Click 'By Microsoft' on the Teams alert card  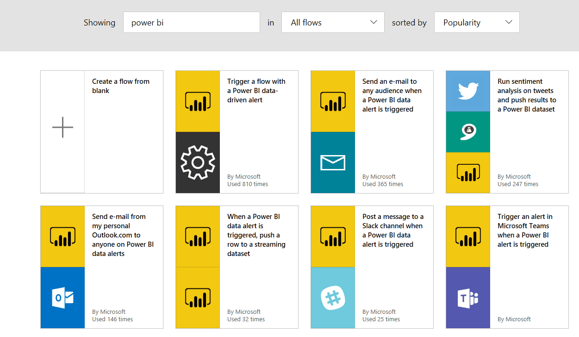pyautogui.click(x=514, y=319)
